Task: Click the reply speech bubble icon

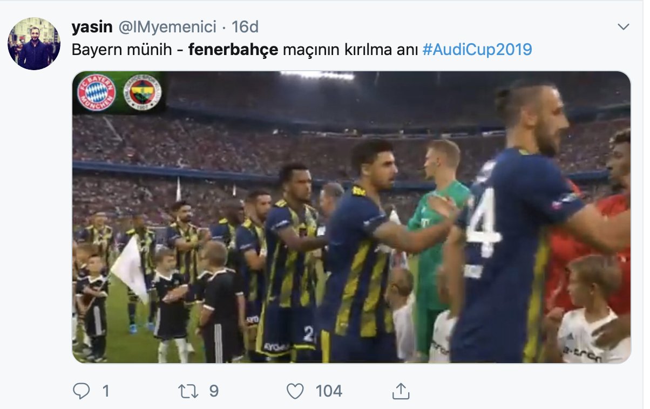Action: [x=82, y=391]
